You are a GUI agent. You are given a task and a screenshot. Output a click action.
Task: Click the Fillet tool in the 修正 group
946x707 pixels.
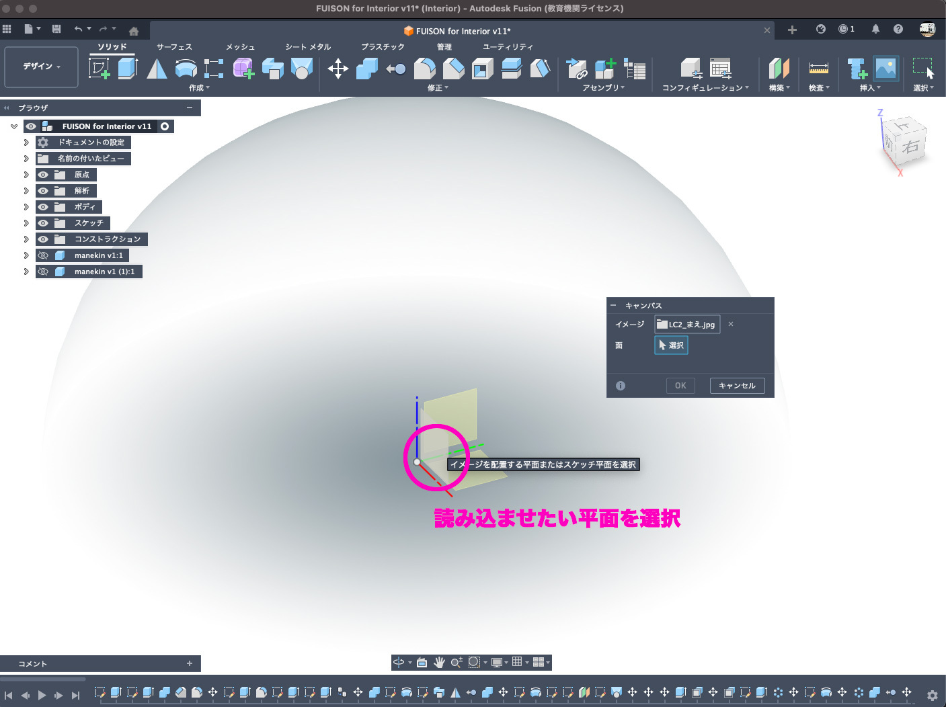point(424,69)
